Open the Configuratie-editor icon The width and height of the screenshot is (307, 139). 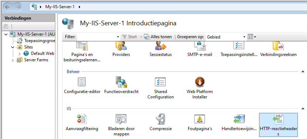pyautogui.click(x=82, y=82)
